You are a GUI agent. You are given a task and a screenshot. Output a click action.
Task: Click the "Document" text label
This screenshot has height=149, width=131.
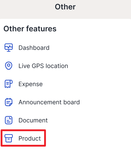(x=33, y=120)
